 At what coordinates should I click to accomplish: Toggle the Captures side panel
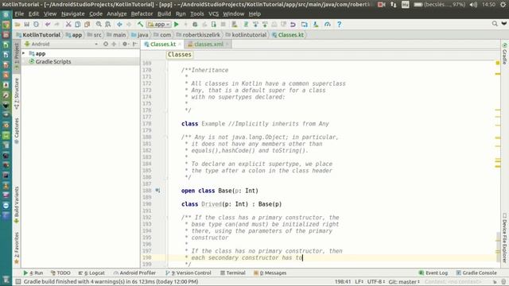(x=17, y=130)
